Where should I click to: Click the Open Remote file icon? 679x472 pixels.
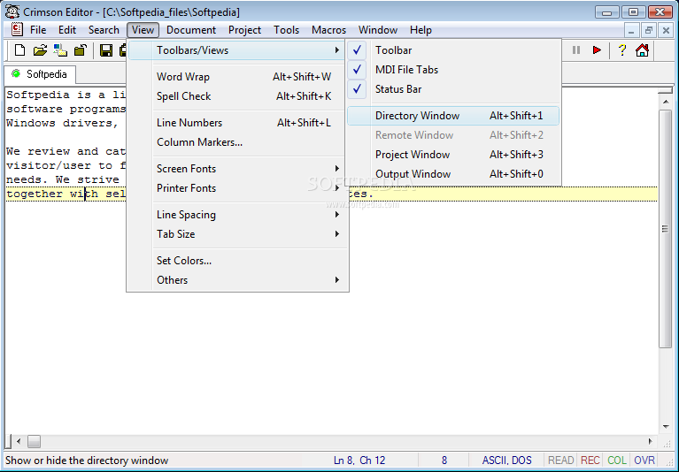[x=60, y=50]
